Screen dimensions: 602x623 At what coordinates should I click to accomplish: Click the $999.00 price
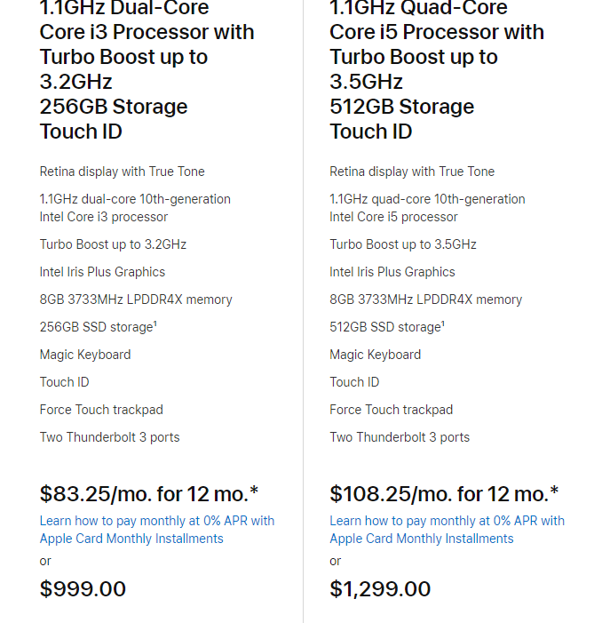pyautogui.click(x=83, y=589)
